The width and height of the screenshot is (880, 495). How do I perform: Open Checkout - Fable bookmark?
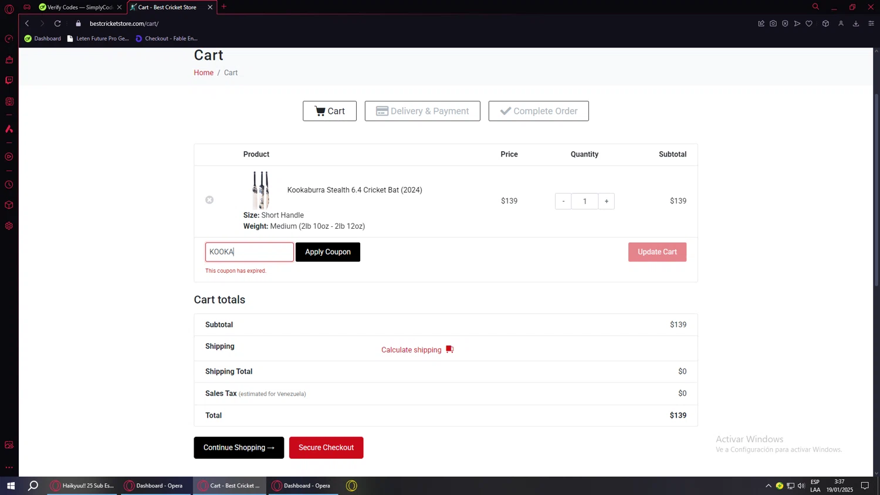[x=167, y=39]
